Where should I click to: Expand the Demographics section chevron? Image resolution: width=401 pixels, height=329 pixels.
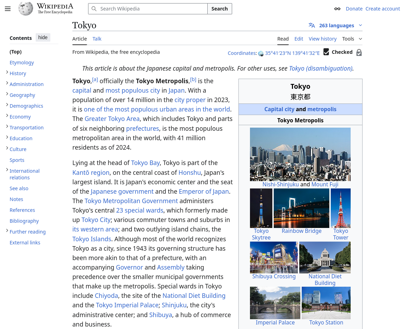tap(7, 105)
